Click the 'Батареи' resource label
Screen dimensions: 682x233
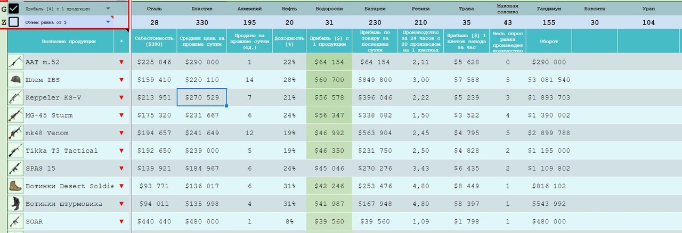click(x=375, y=9)
